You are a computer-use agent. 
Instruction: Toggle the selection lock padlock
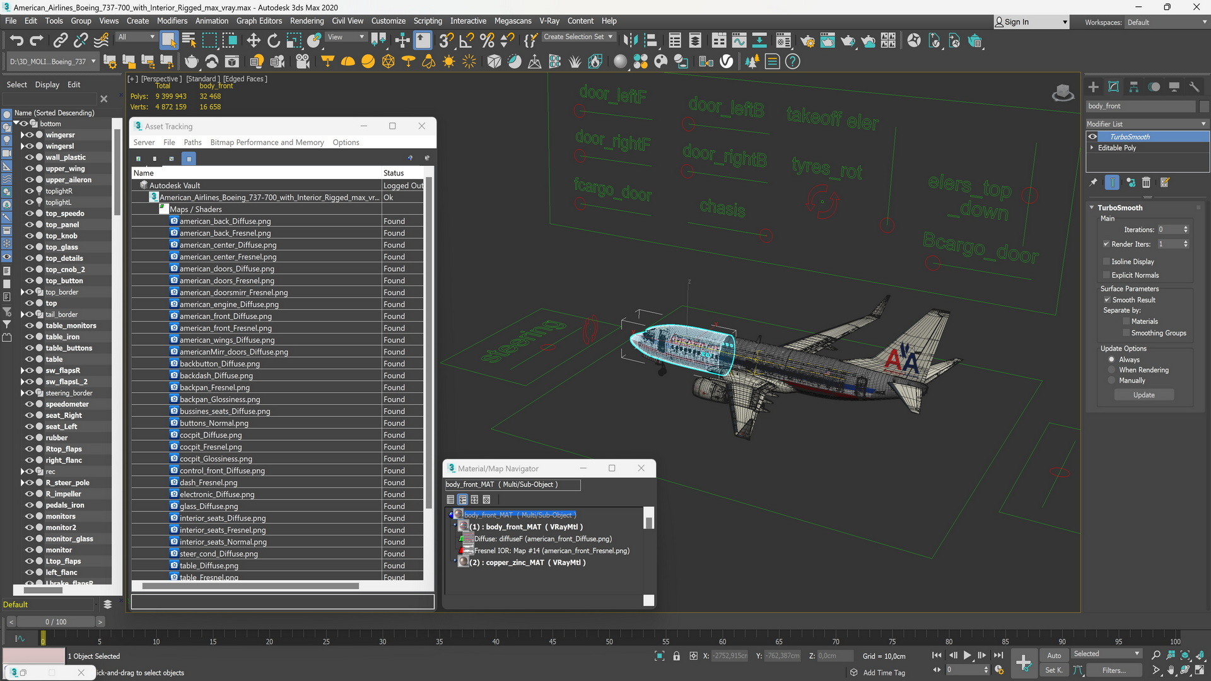tap(676, 656)
